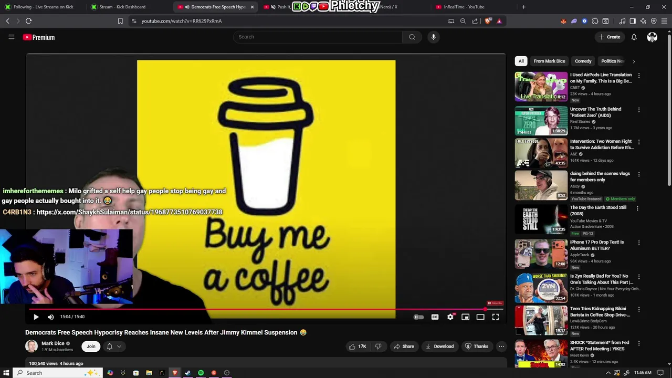This screenshot has height=378, width=672.
Task: Play the video with the play button
Action: (x=36, y=317)
